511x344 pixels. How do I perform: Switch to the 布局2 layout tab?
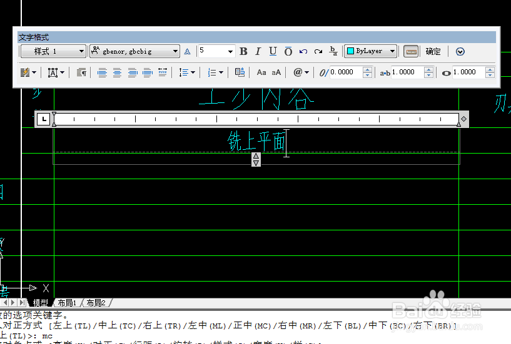(96, 303)
